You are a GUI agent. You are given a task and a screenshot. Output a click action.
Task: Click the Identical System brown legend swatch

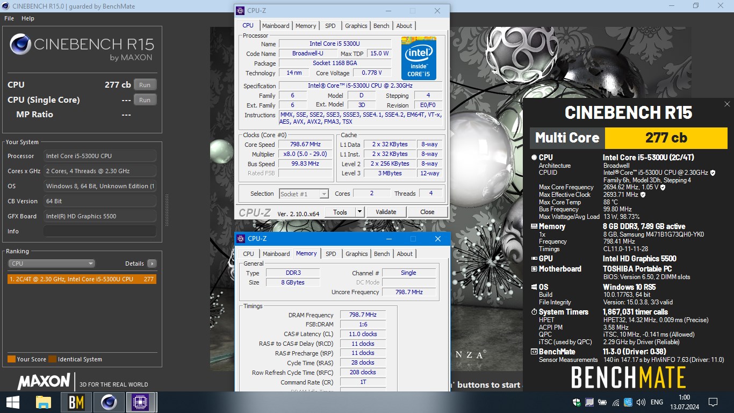pyautogui.click(x=52, y=359)
